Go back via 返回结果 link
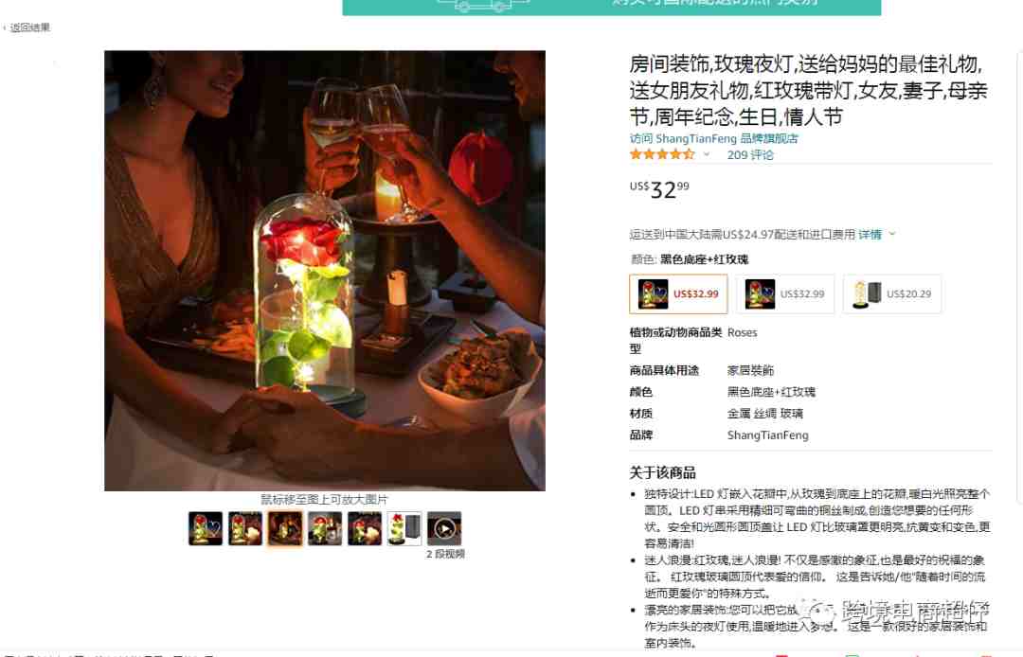 [27, 27]
